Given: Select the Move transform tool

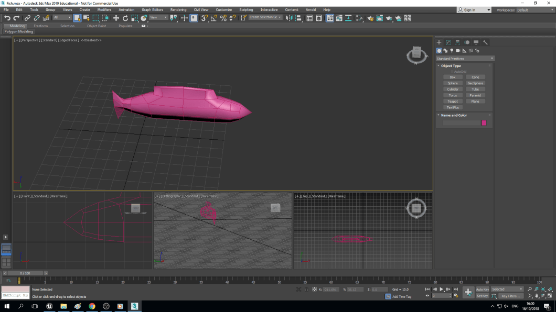Looking at the screenshot, I should tap(116, 18).
